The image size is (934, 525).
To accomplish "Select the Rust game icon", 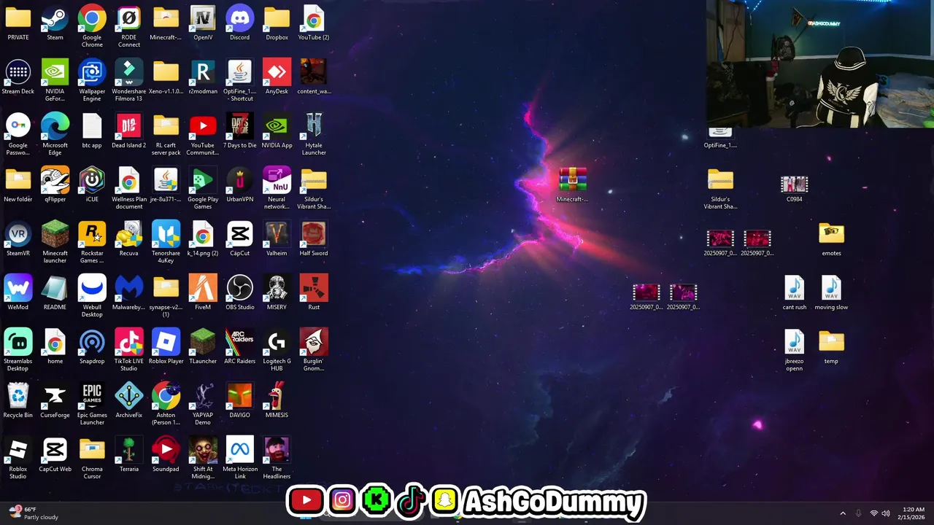I will (x=314, y=292).
